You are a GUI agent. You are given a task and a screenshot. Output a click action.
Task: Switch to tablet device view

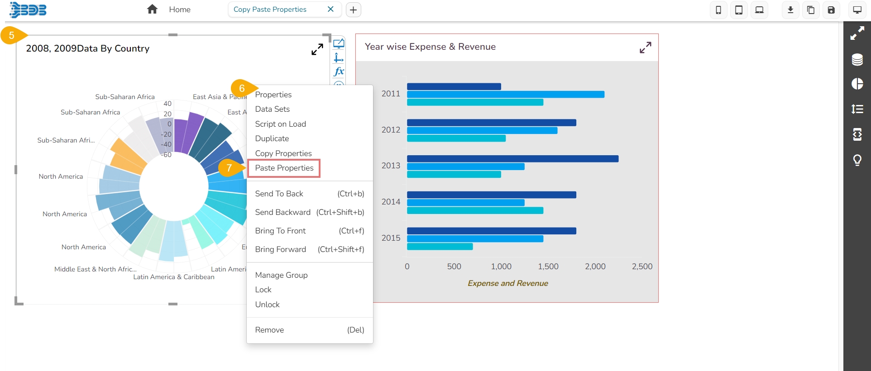[x=739, y=10]
